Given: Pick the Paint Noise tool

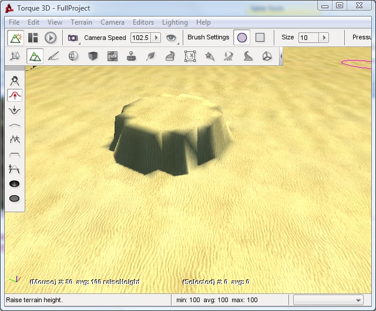Looking at the screenshot, I should pos(15,139).
